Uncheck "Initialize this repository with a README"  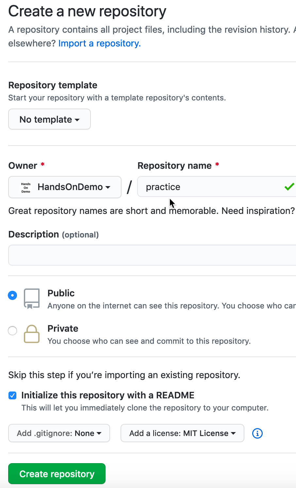(12, 395)
